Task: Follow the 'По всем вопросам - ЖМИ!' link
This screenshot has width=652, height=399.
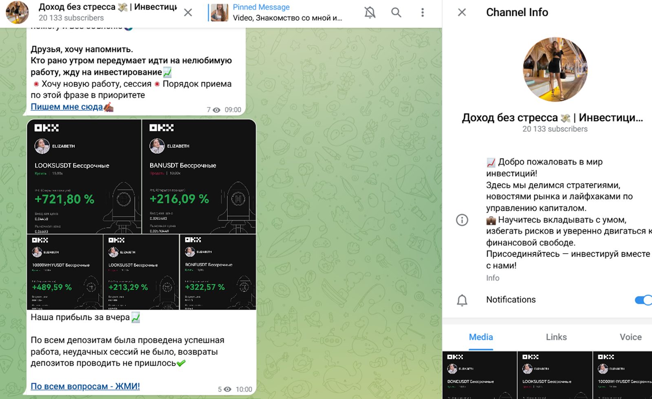Action: click(x=85, y=386)
